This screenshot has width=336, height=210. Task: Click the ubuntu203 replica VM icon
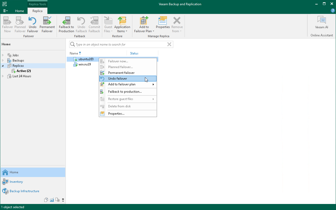[x=75, y=59]
